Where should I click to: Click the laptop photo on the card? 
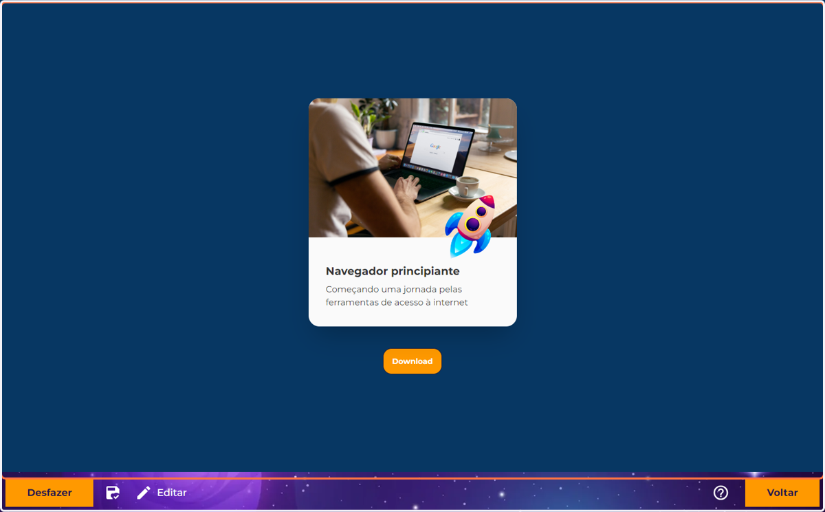[x=412, y=168]
